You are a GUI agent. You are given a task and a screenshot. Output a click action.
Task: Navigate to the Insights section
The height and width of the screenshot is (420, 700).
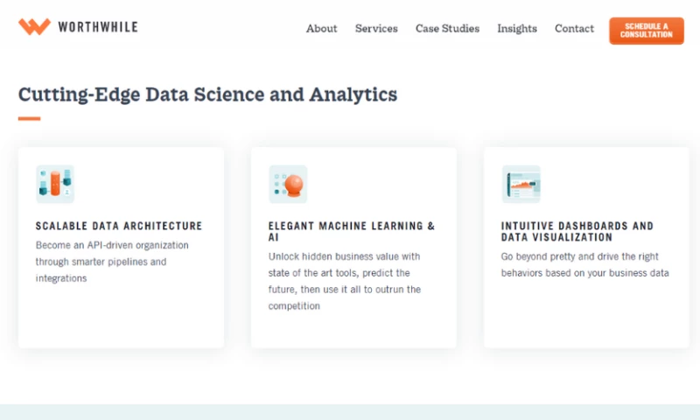click(x=517, y=29)
